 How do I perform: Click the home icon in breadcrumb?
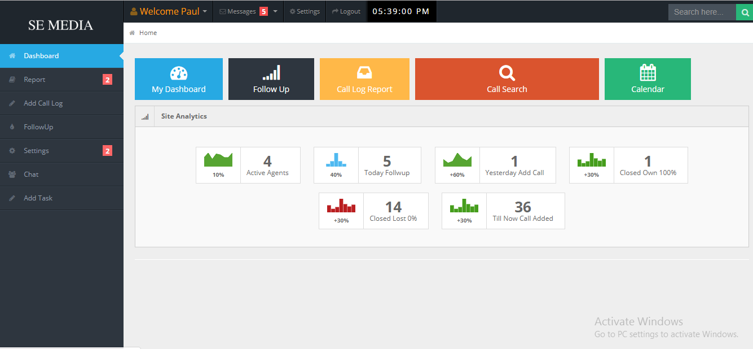132,33
